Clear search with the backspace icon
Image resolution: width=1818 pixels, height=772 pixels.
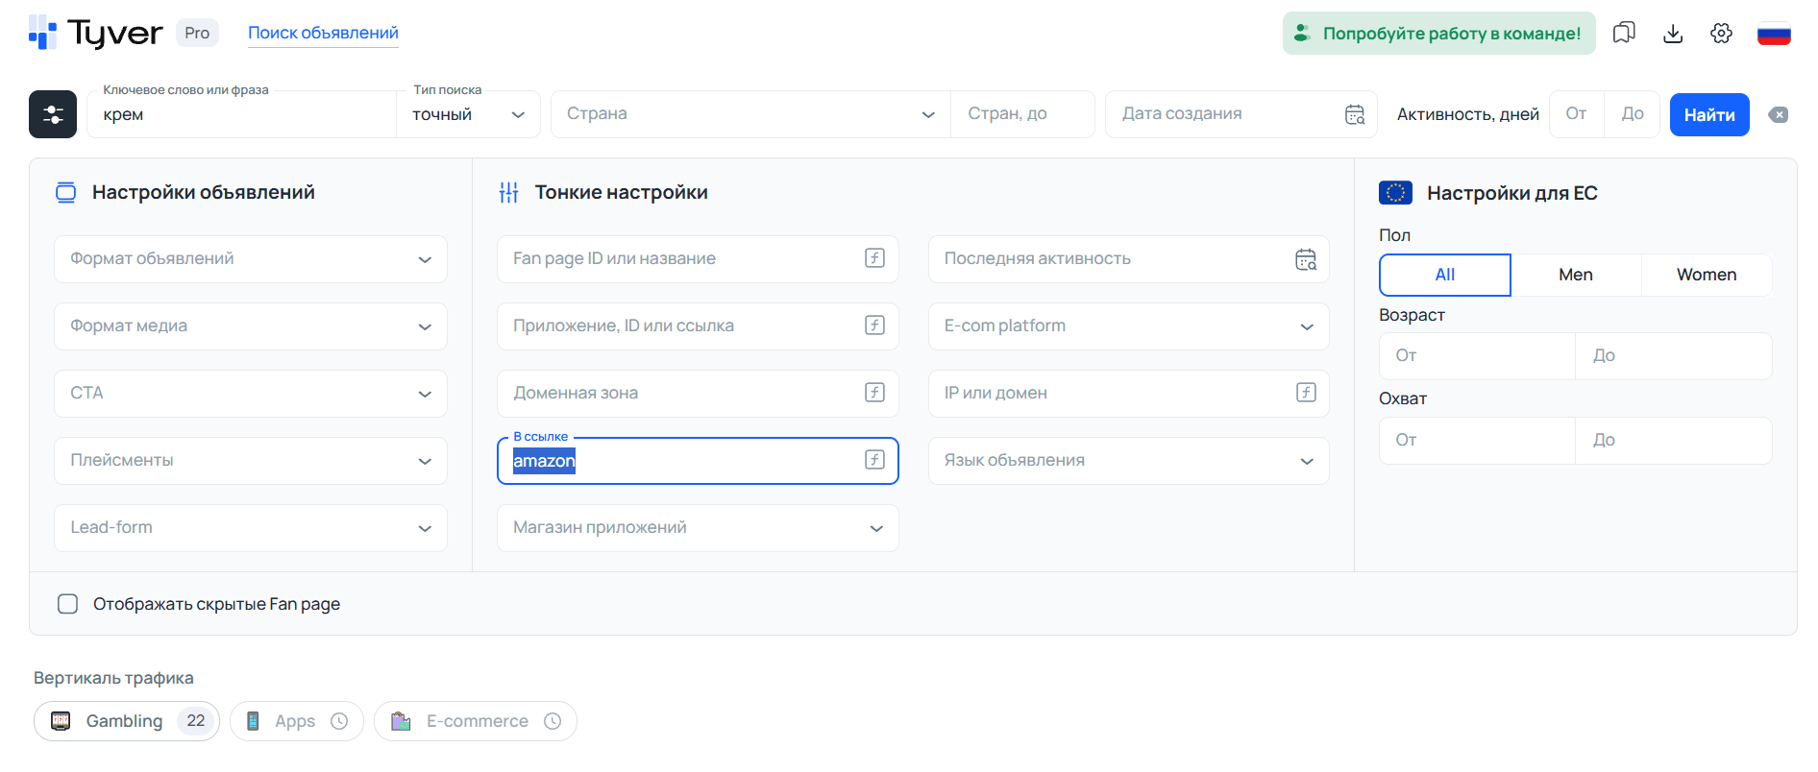coord(1779,114)
